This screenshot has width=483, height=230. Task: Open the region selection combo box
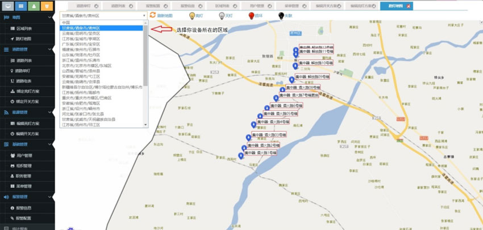tap(103, 15)
